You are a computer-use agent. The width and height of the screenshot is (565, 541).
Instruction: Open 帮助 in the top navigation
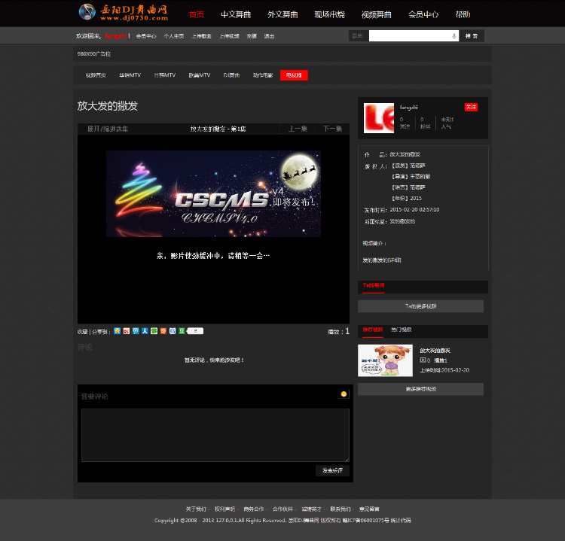[x=463, y=14]
